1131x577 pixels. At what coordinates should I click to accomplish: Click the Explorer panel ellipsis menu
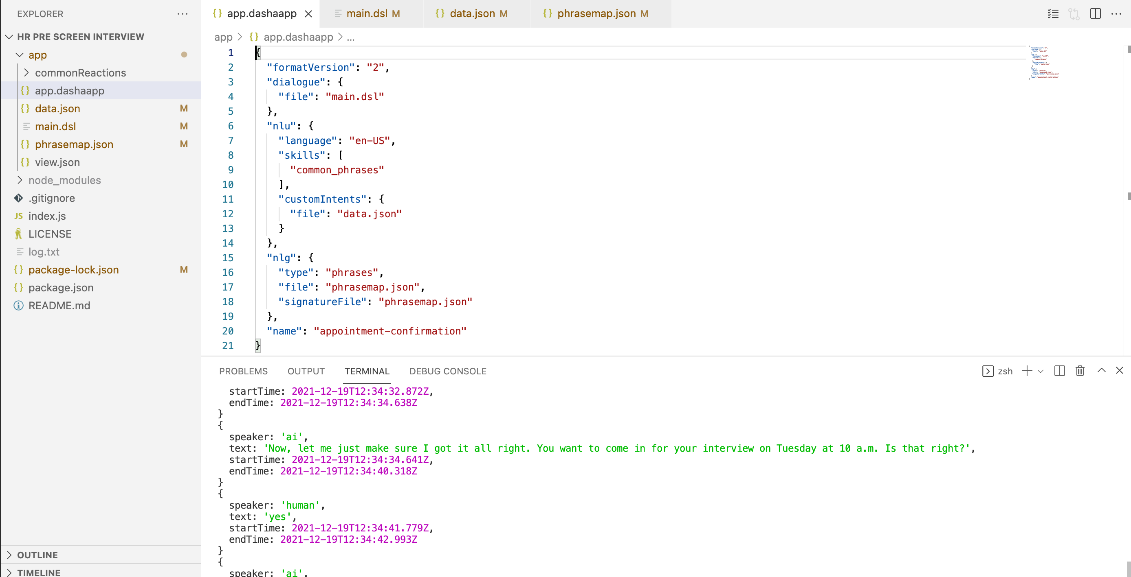tap(182, 13)
